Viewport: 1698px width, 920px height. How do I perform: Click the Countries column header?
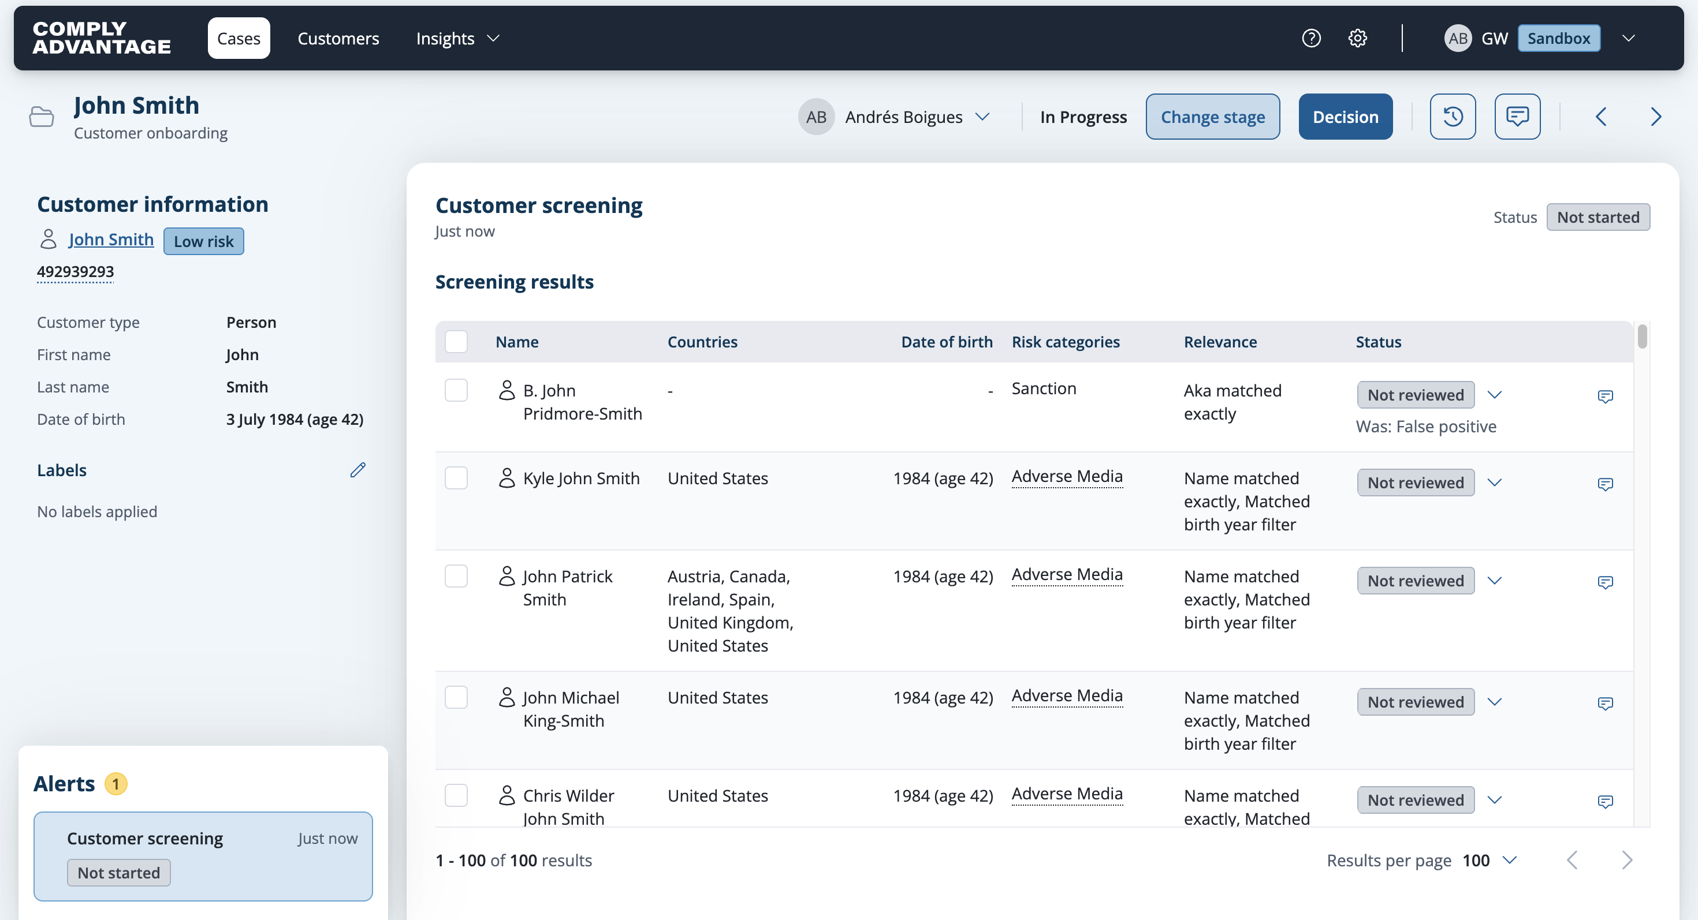click(703, 342)
